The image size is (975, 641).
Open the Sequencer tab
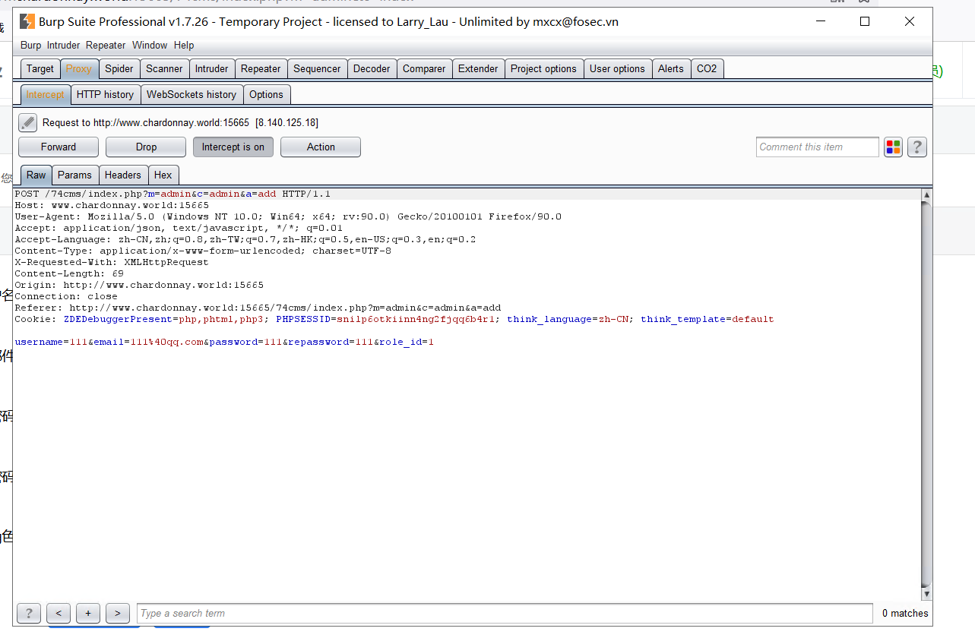point(317,68)
